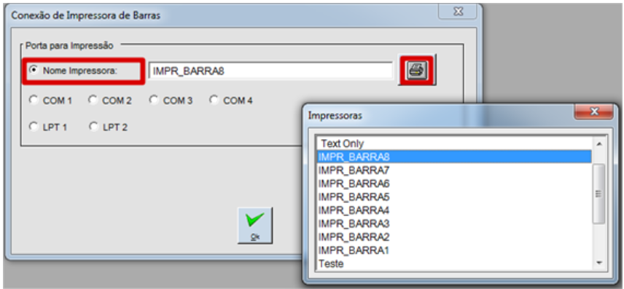Select IMPR_BARRA5 in the printer list
624x289 pixels.
453,197
